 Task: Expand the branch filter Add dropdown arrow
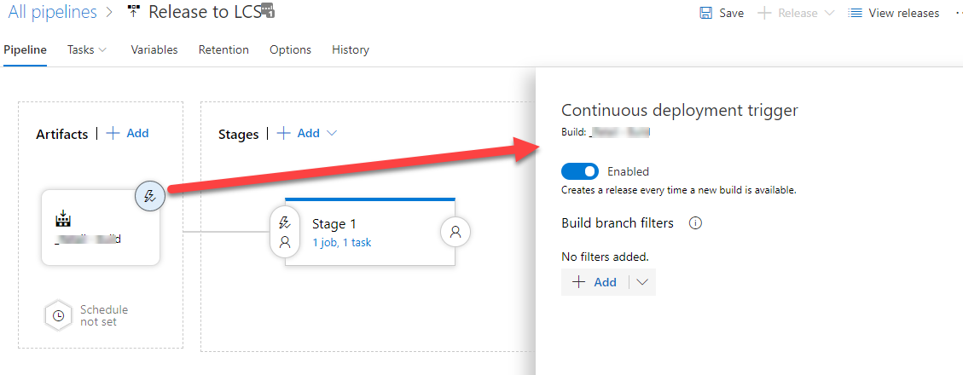tap(642, 282)
